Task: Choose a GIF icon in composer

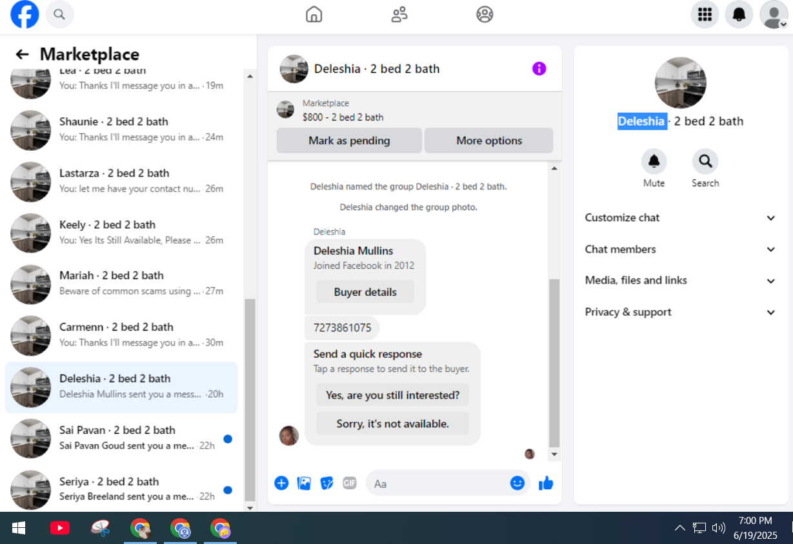Action: tap(349, 483)
